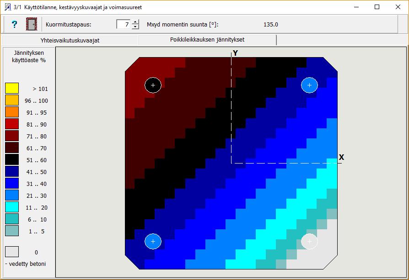
Task: Click the Y axis label
Action: (x=236, y=53)
